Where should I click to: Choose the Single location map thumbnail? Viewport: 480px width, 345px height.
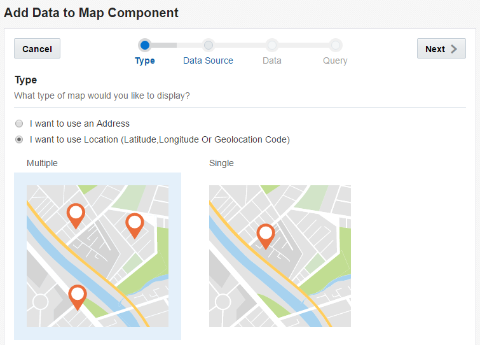pyautogui.click(x=280, y=256)
